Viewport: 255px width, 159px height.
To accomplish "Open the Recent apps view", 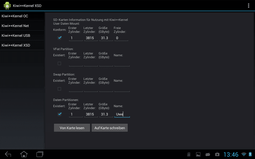I will tap(40, 154).
